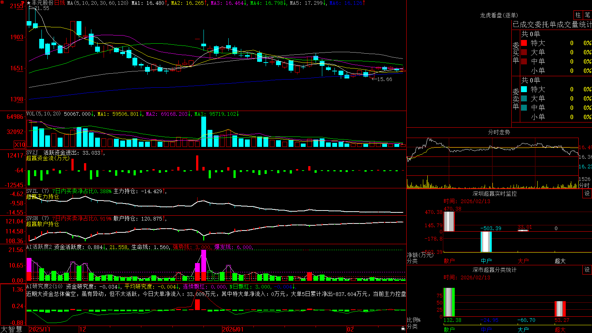Image resolution: width=592 pixels, height=333 pixels.
Task: Click the 2025/11 marker on the date axis
Action: pos(40,329)
